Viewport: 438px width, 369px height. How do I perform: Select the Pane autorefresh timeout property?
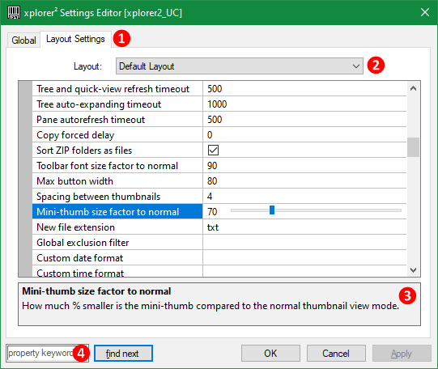tap(117, 120)
